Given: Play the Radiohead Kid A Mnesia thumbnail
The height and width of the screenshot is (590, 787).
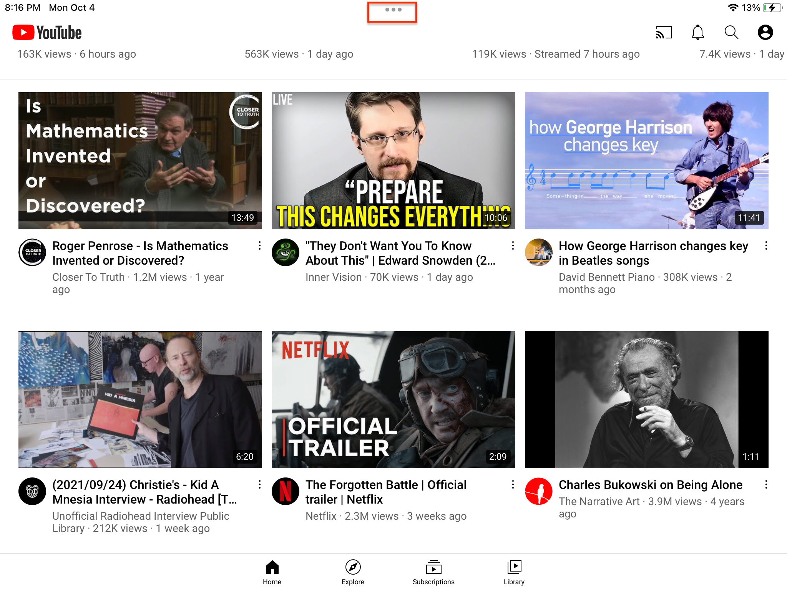Looking at the screenshot, I should pyautogui.click(x=140, y=399).
